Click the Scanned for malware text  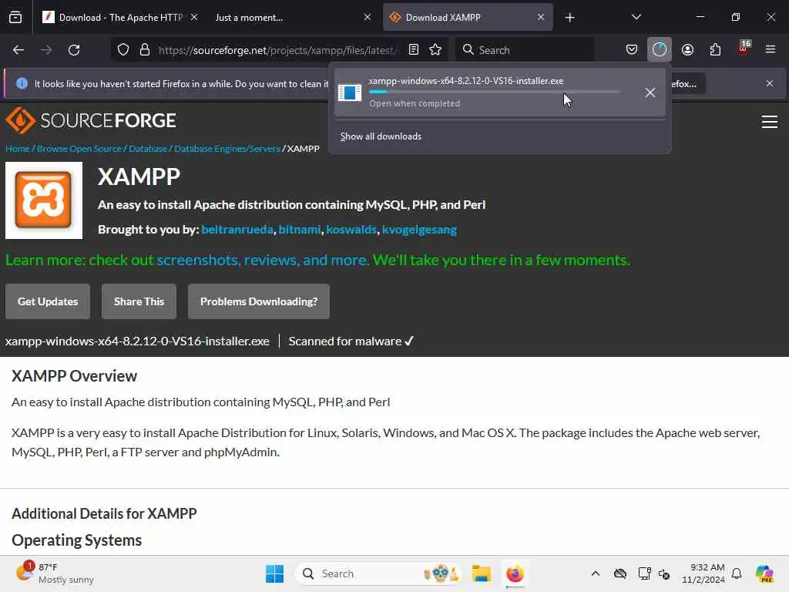pyautogui.click(x=351, y=341)
